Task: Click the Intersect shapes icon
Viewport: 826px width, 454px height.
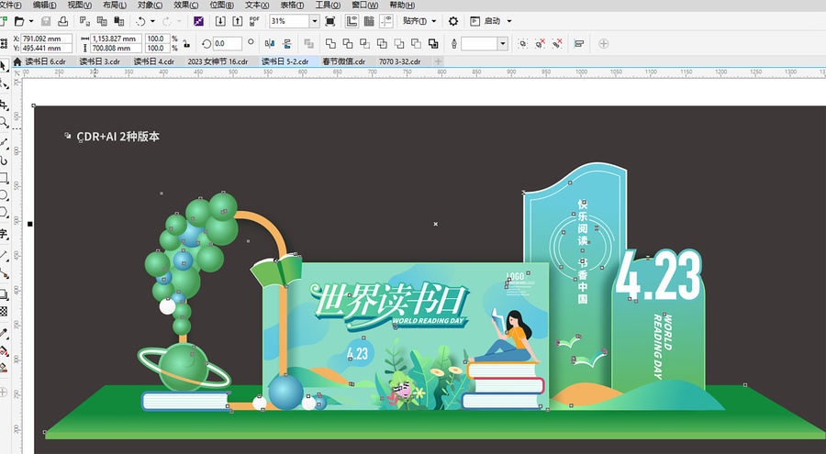Action: click(364, 43)
